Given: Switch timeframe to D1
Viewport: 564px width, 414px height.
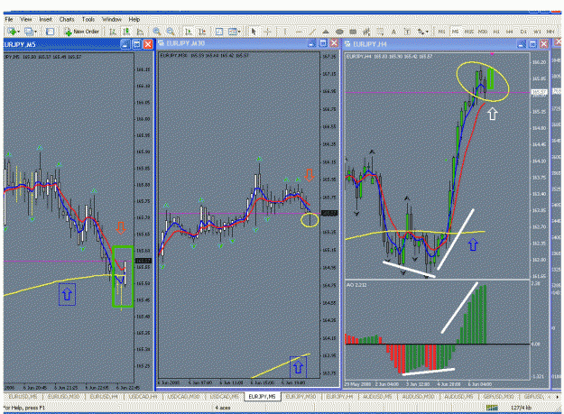Looking at the screenshot, I should coord(523,32).
